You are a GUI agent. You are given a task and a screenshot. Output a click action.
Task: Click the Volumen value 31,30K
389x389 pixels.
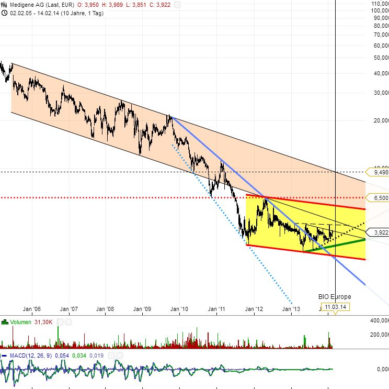click(x=43, y=322)
